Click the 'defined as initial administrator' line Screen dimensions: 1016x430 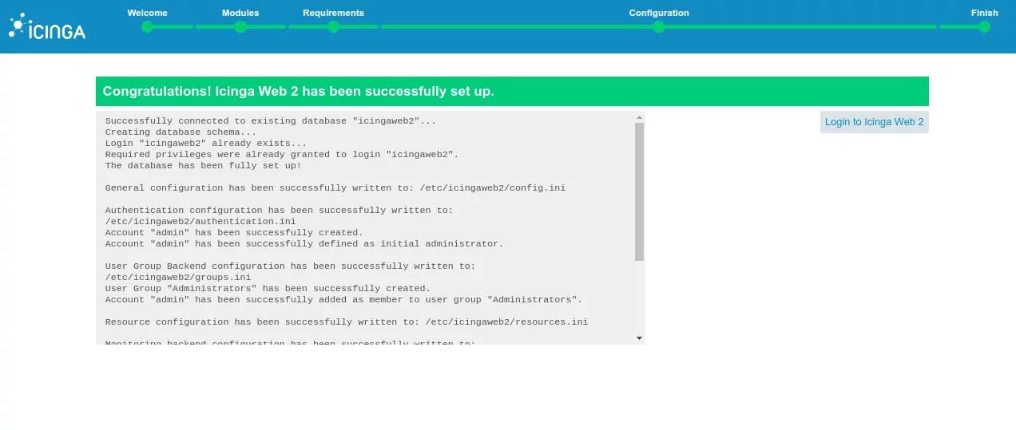point(304,244)
